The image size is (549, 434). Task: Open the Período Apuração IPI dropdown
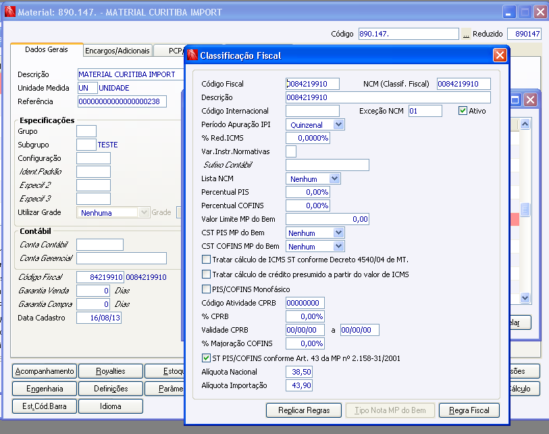tap(338, 124)
